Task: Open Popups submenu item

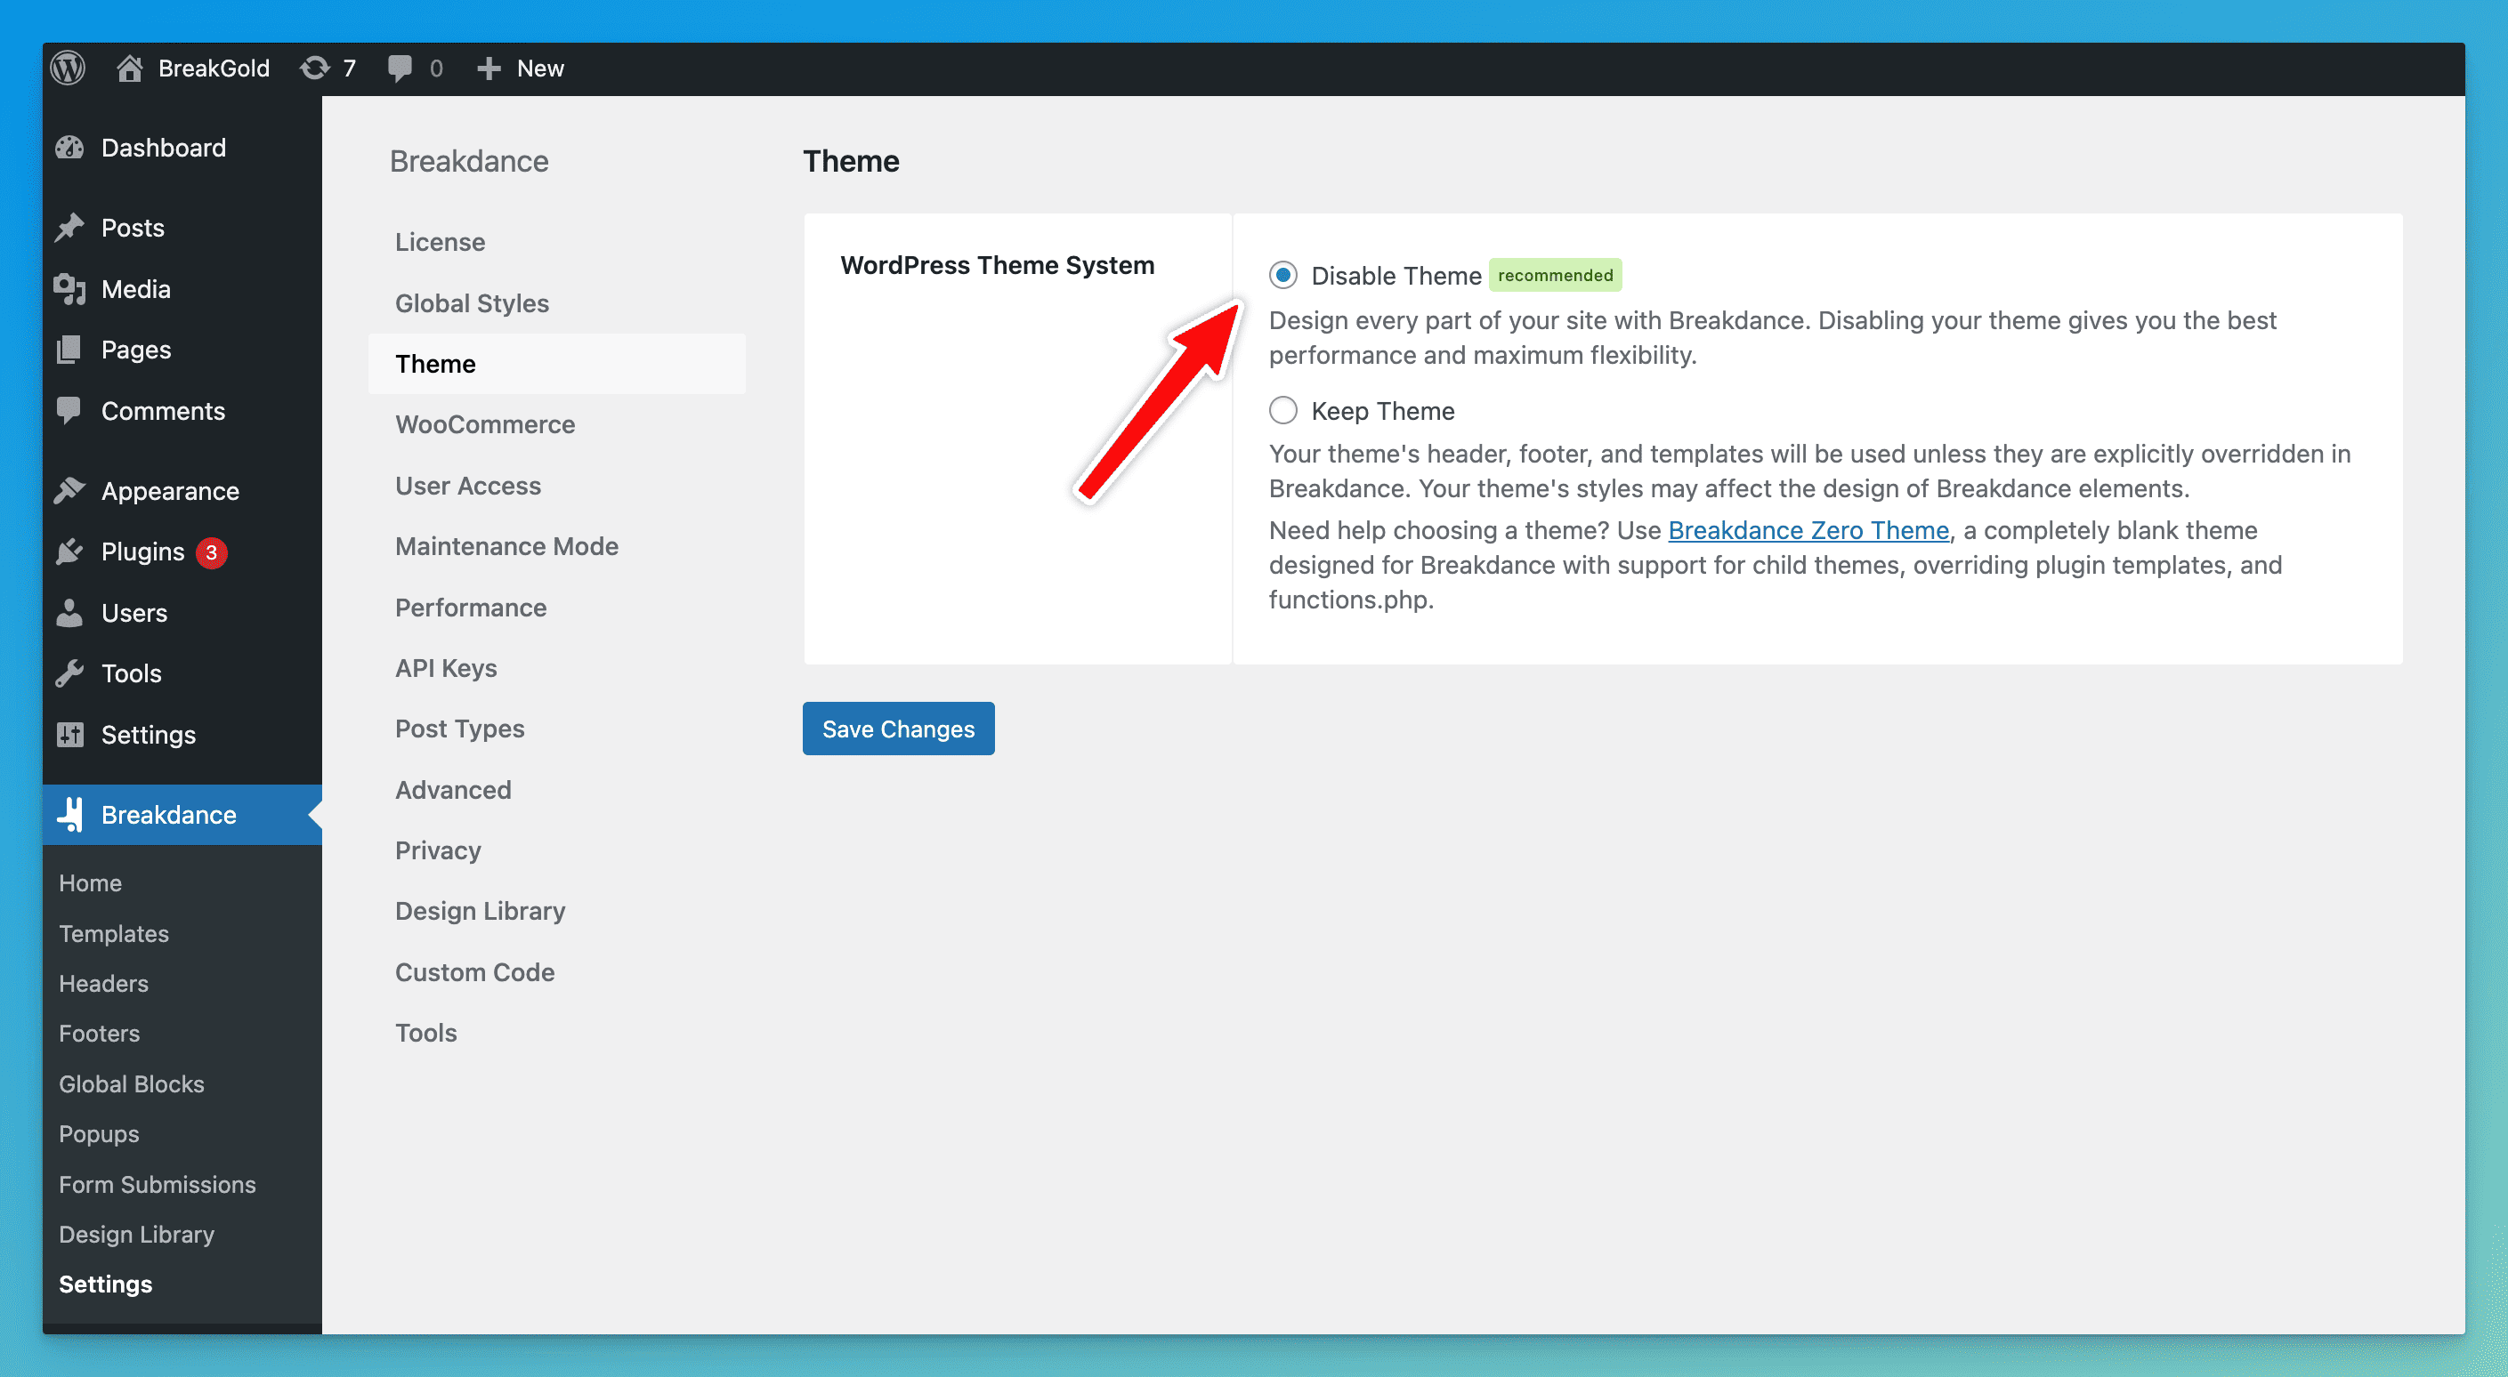Action: (x=98, y=1134)
